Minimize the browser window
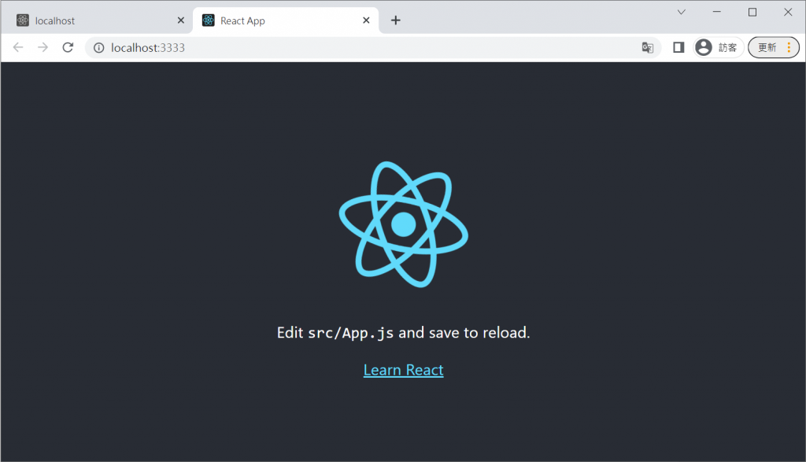The height and width of the screenshot is (462, 806). click(716, 12)
